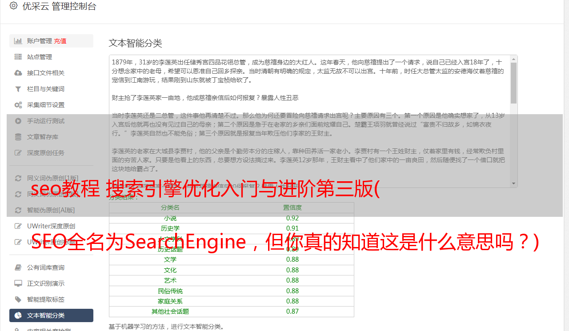The image size is (569, 331).
Task: Click the red 充值 link
Action: [x=60, y=41]
